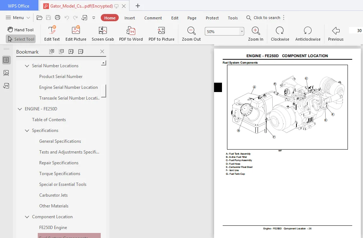Rotate the page Clockwise
This screenshot has width=363, height=238.
tap(280, 33)
